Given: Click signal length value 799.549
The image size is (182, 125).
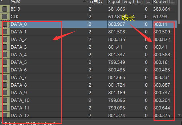Looking at the screenshot, I should coord(117,62).
